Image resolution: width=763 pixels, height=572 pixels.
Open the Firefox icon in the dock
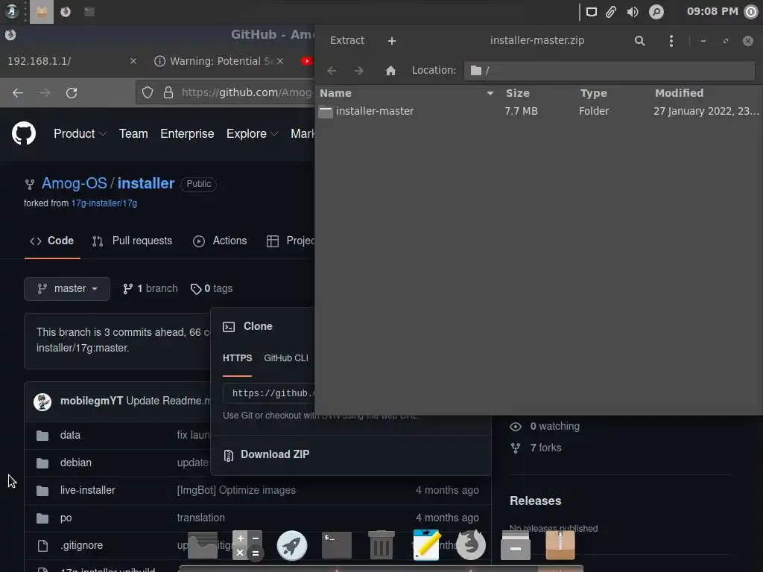click(x=471, y=545)
